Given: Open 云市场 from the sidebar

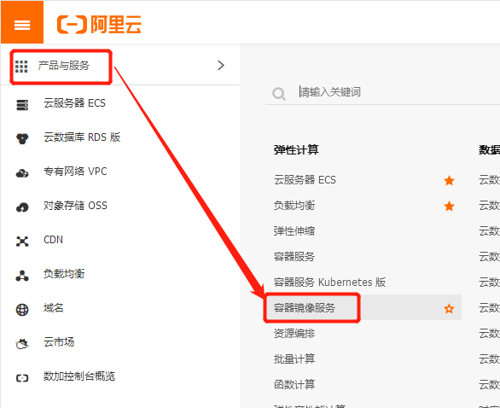Looking at the screenshot, I should 59,342.
